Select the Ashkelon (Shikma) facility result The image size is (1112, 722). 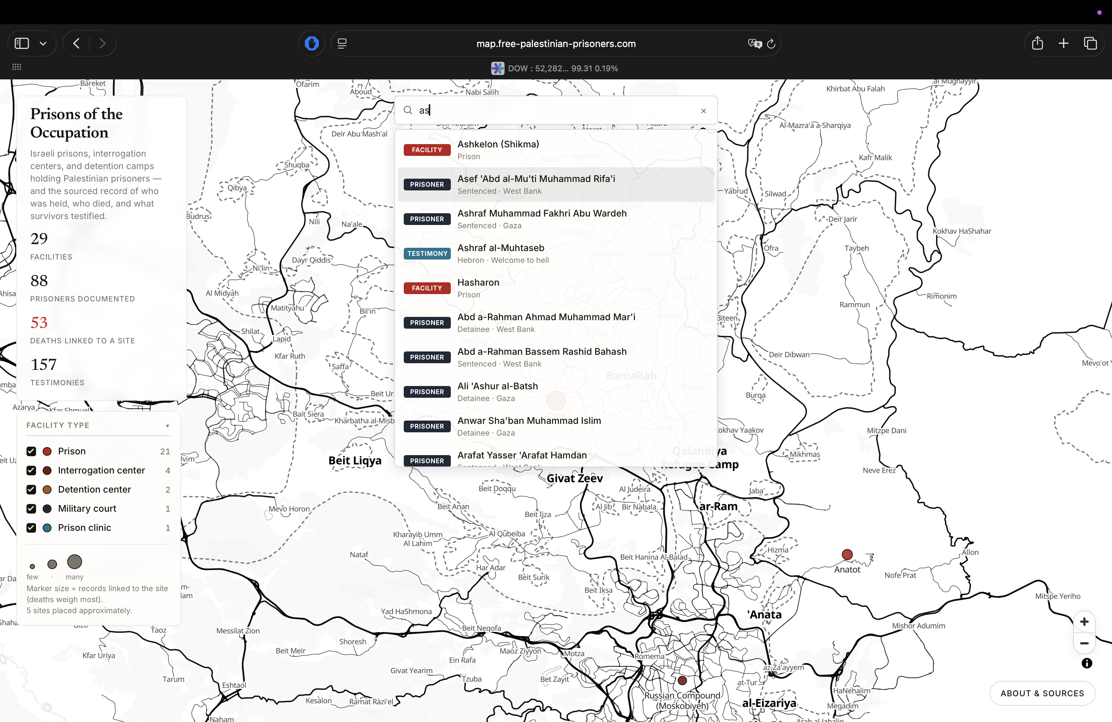coord(556,150)
